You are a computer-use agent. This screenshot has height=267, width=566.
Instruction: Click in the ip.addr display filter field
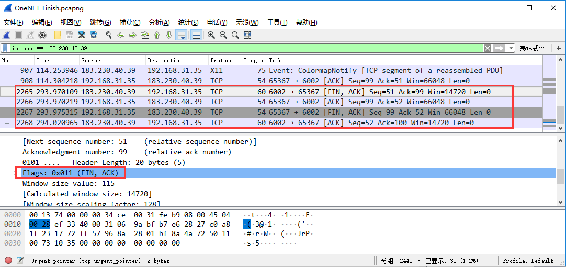point(246,48)
